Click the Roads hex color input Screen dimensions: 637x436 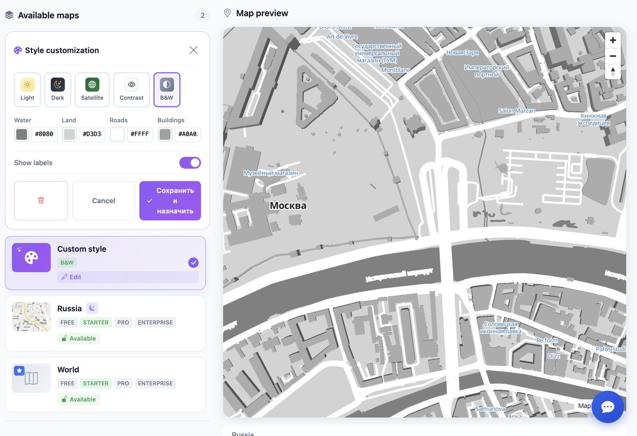[140, 135]
